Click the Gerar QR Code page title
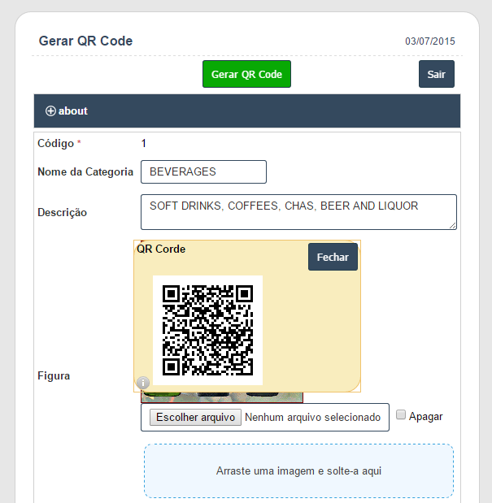This screenshot has width=492, height=503. pyautogui.click(x=85, y=41)
